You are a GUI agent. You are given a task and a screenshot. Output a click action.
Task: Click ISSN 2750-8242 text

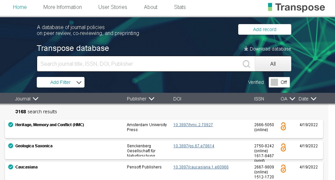coord(264,146)
